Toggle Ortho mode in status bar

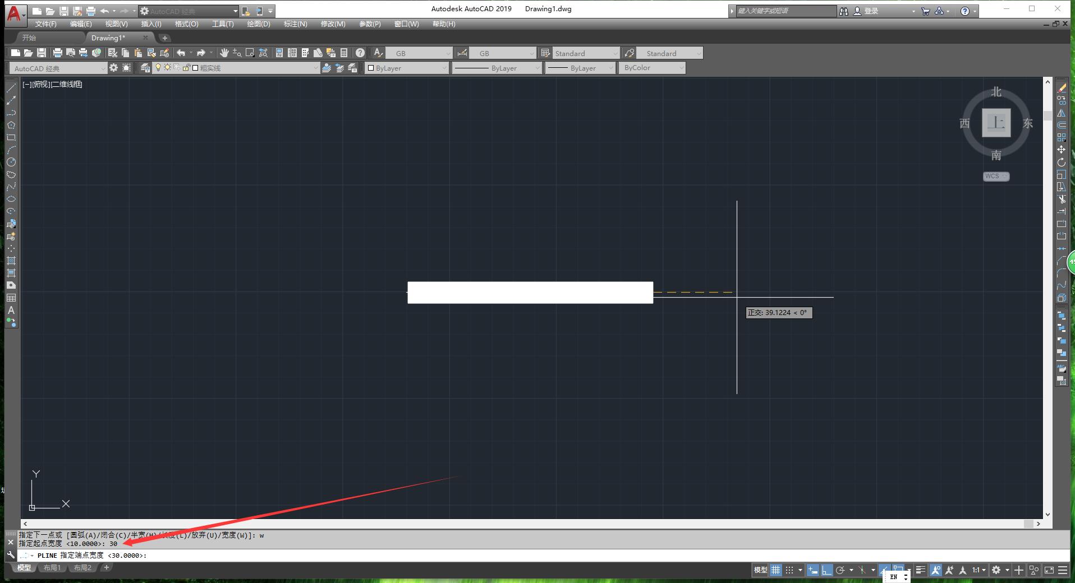[826, 570]
